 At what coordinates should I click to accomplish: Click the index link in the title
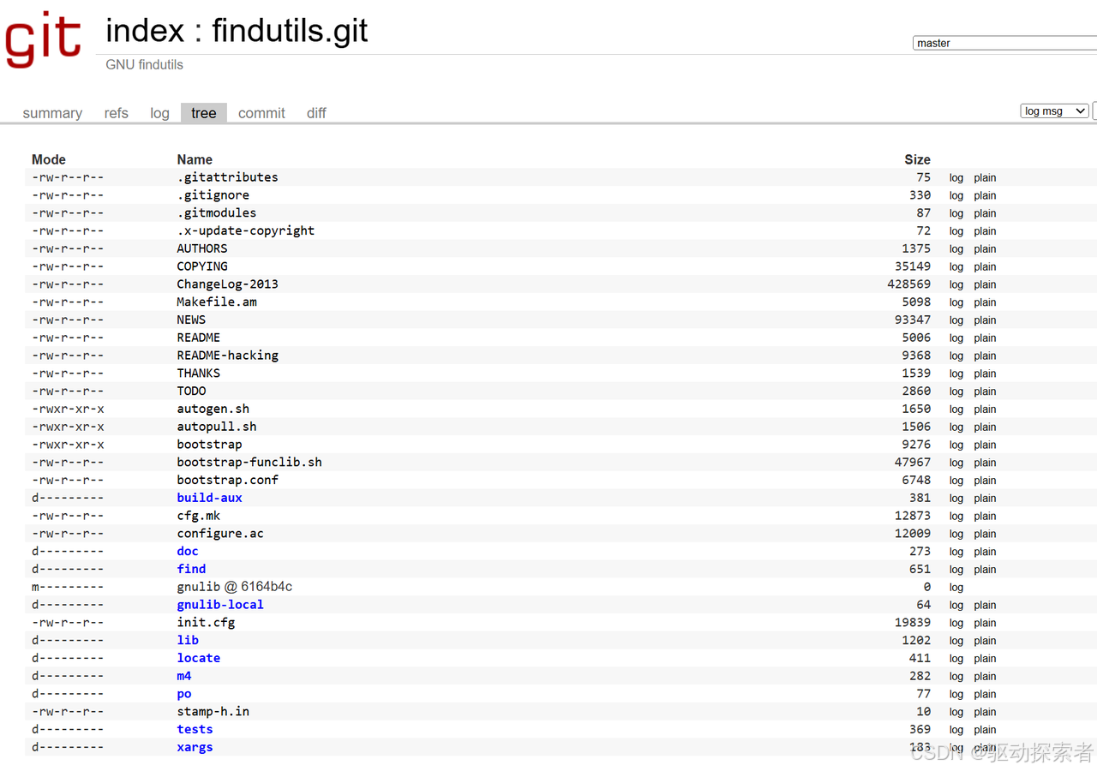[x=145, y=31]
